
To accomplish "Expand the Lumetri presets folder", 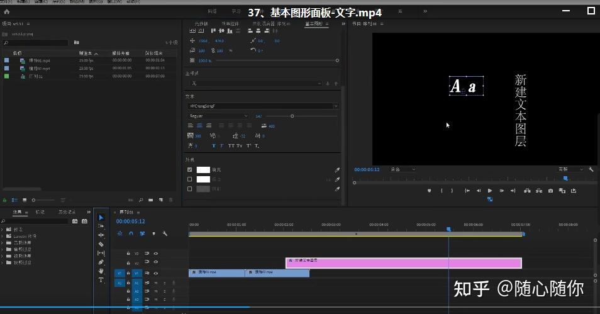I will (x=3, y=236).
